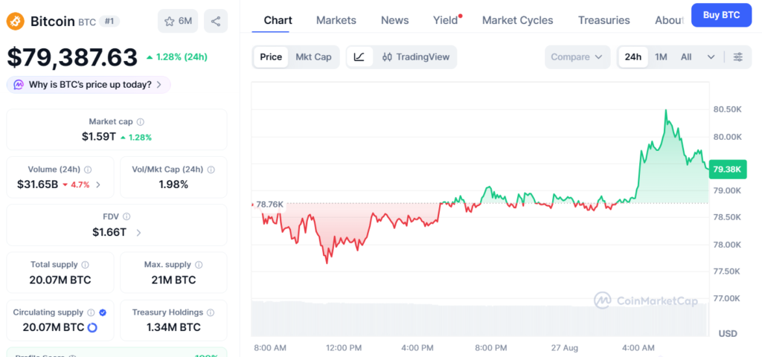762x357 pixels.
Task: Click info icon next to Market cap
Action: pos(141,122)
